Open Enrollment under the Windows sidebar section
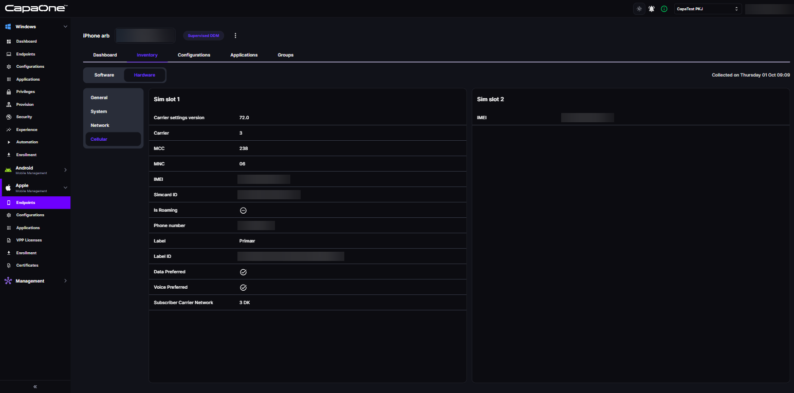 tap(26, 155)
